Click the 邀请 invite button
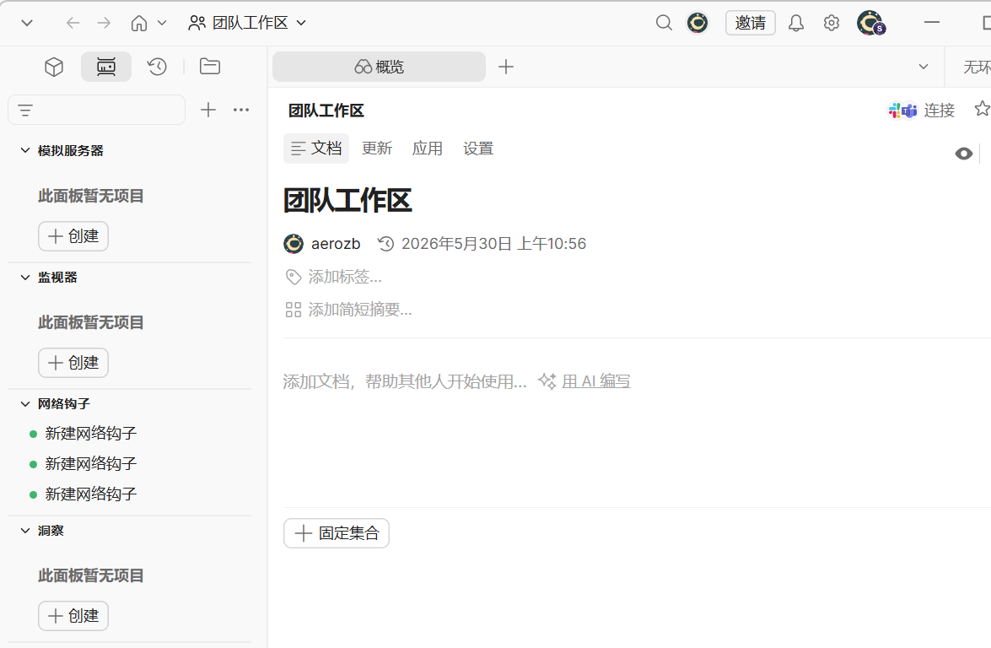Viewport: 991px width, 648px height. (750, 23)
